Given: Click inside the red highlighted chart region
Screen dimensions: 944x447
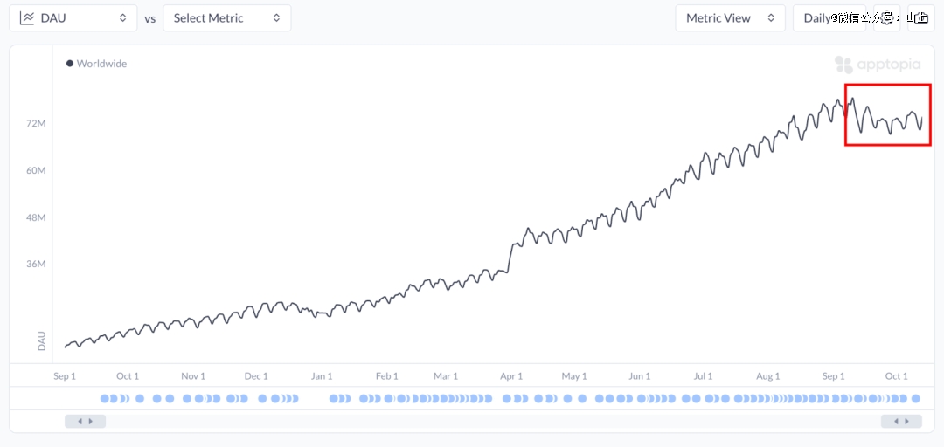Looking at the screenshot, I should tap(887, 114).
